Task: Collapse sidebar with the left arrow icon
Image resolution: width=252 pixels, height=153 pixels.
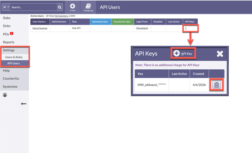Action: (24, 104)
